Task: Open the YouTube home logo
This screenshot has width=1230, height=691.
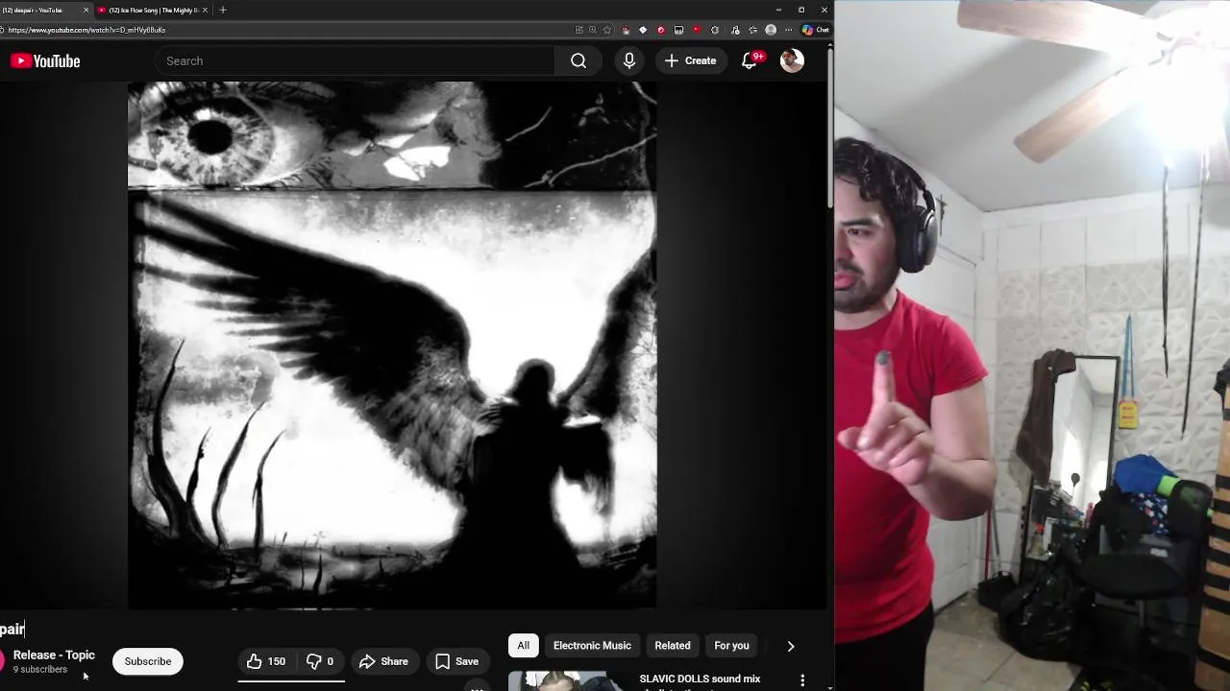Action: point(45,60)
